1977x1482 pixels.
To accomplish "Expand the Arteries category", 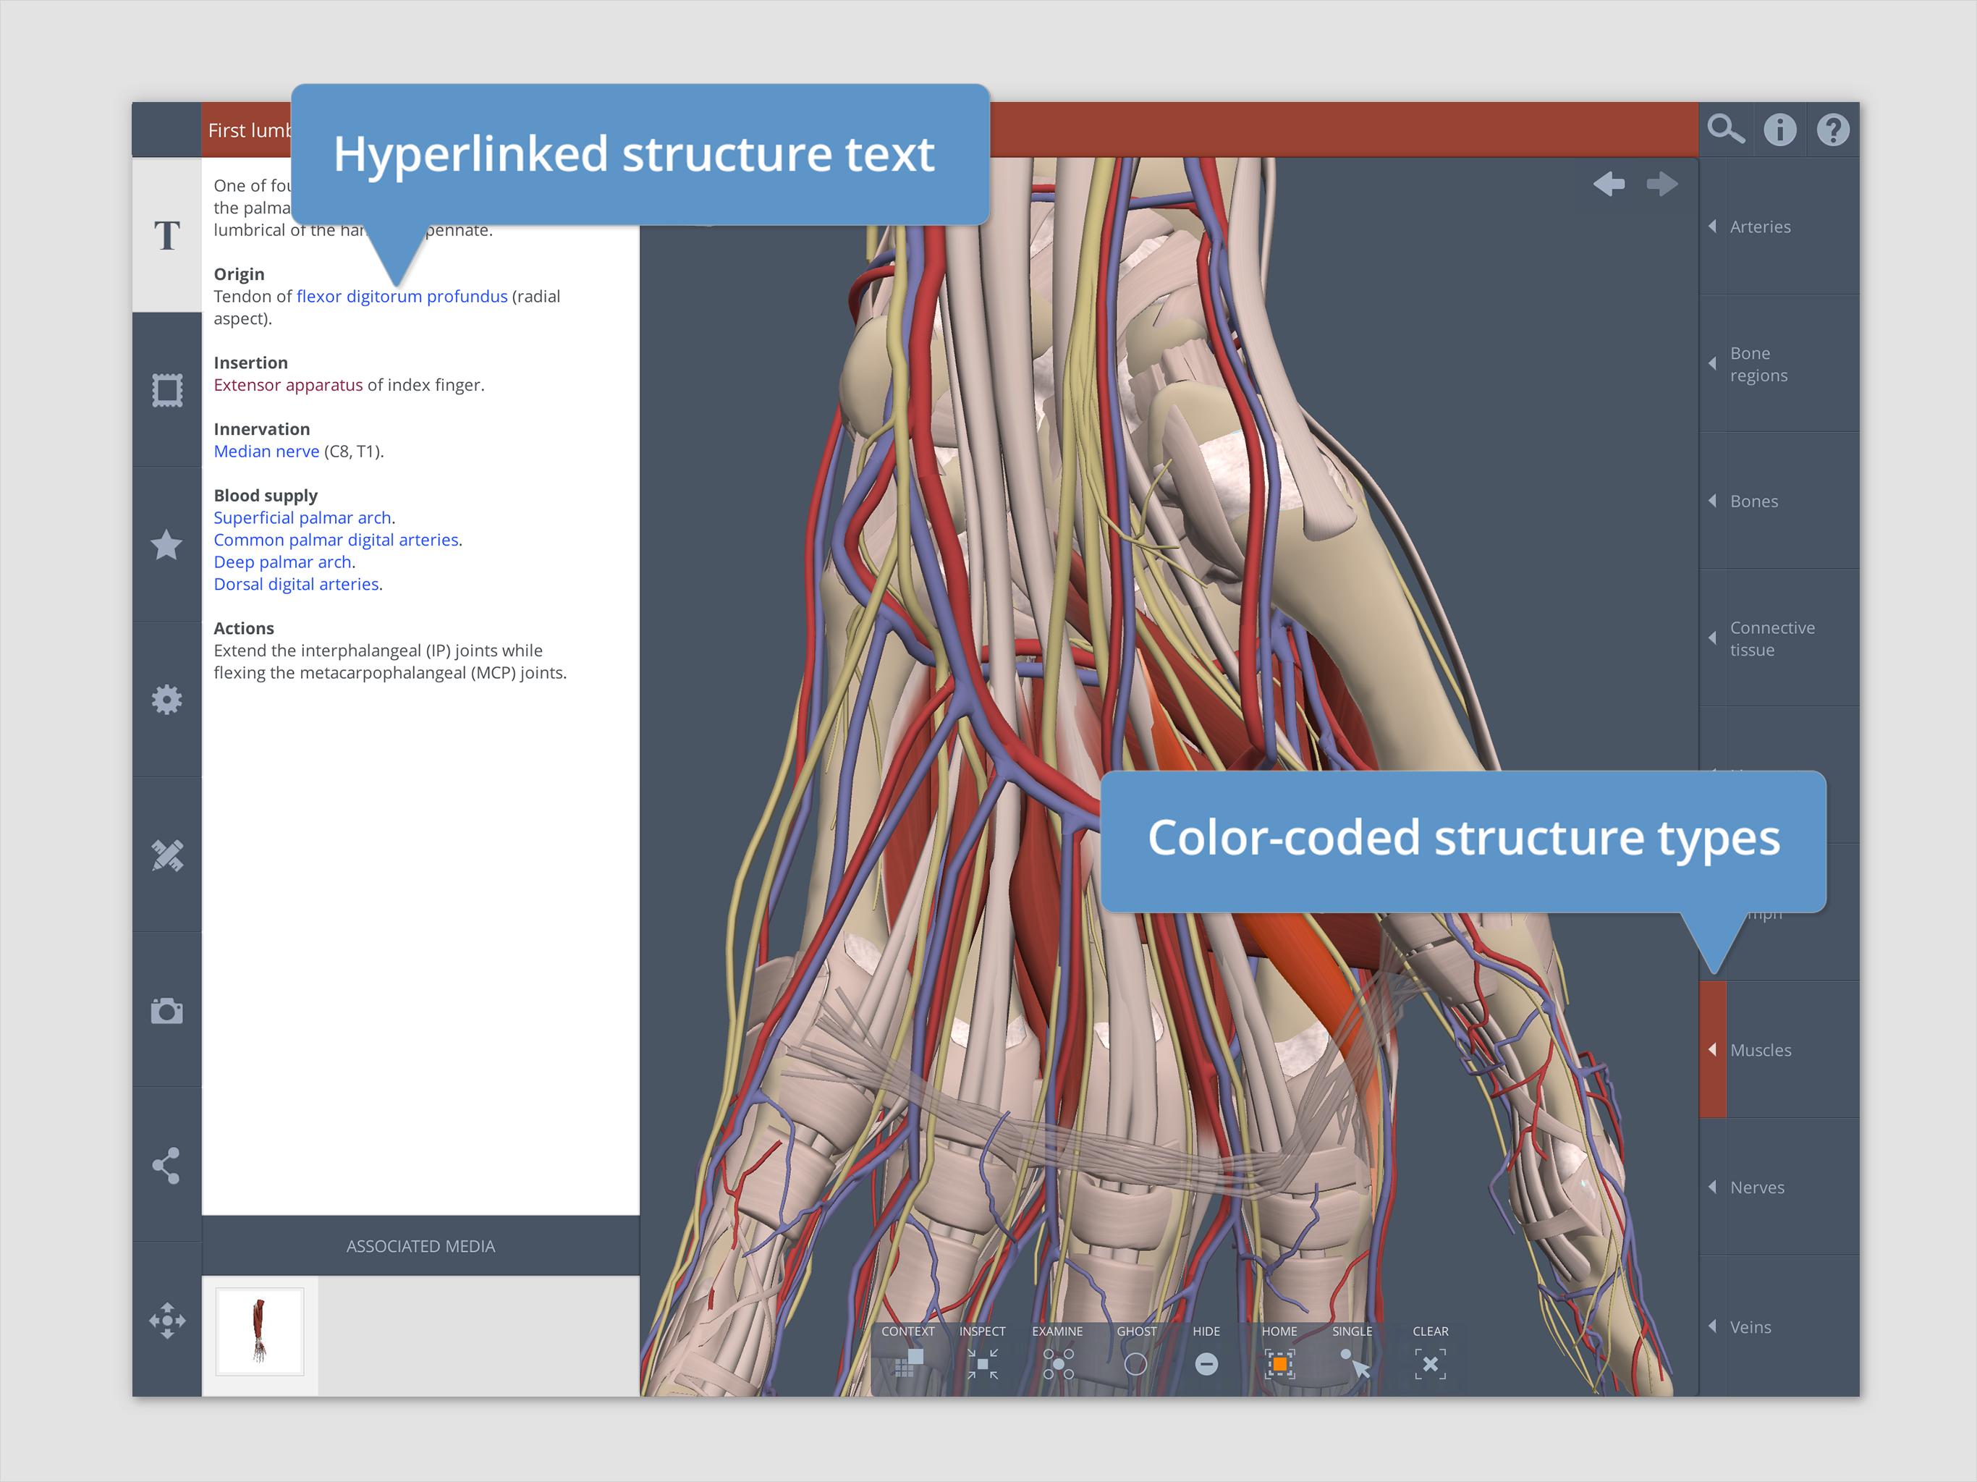I will (x=1779, y=227).
